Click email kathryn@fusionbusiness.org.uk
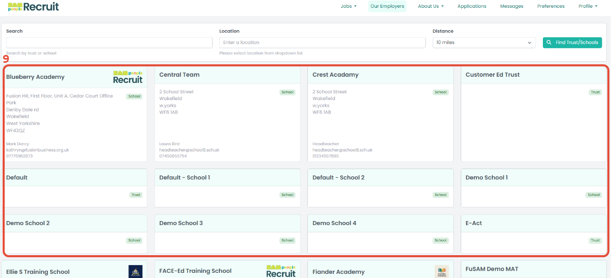 pos(37,150)
